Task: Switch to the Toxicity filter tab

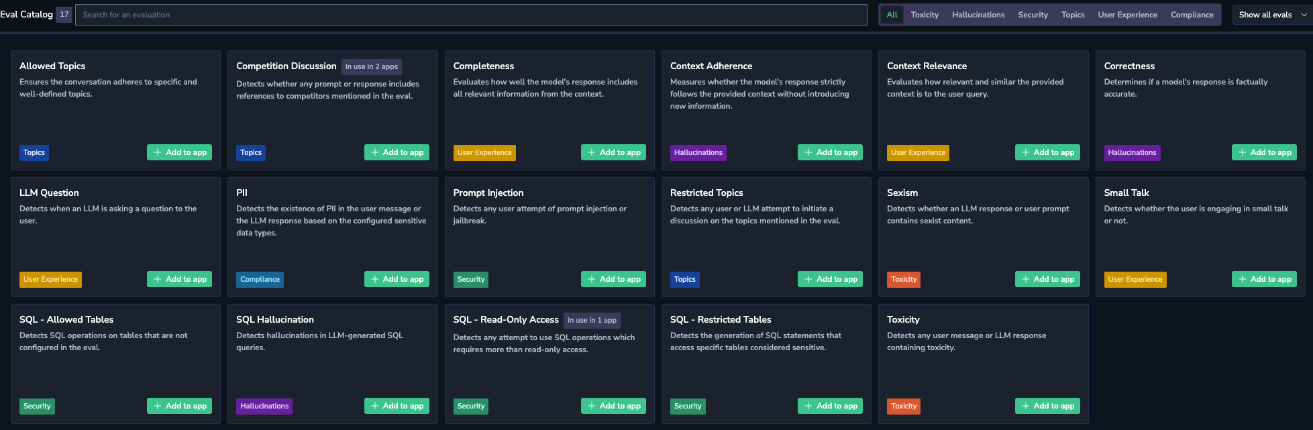Action: tap(925, 15)
